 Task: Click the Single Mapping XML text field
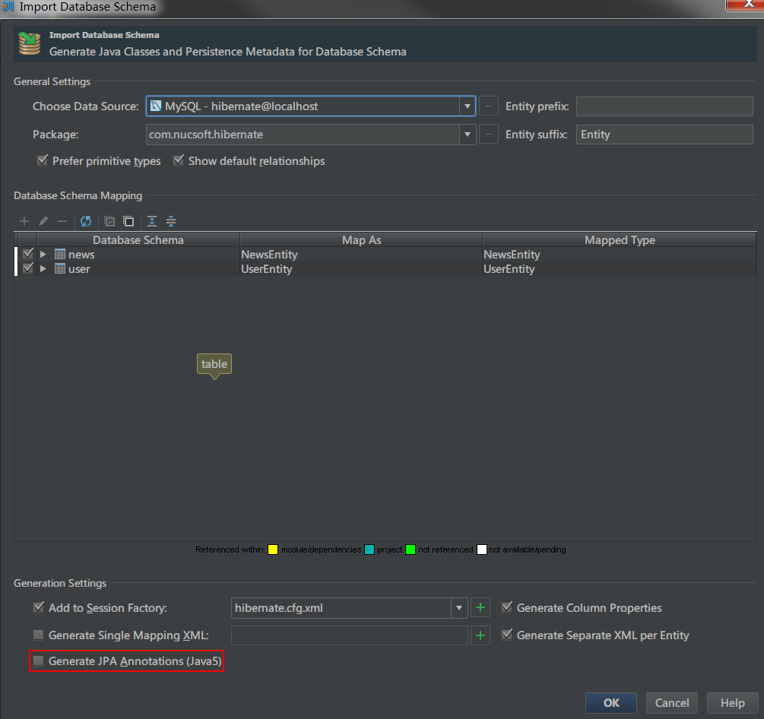click(350, 635)
